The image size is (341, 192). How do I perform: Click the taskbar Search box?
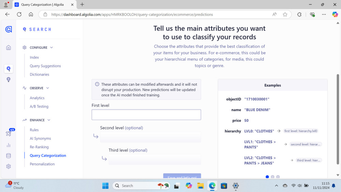[141, 186]
